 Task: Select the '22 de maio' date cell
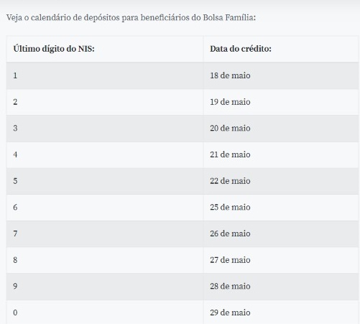click(281, 181)
